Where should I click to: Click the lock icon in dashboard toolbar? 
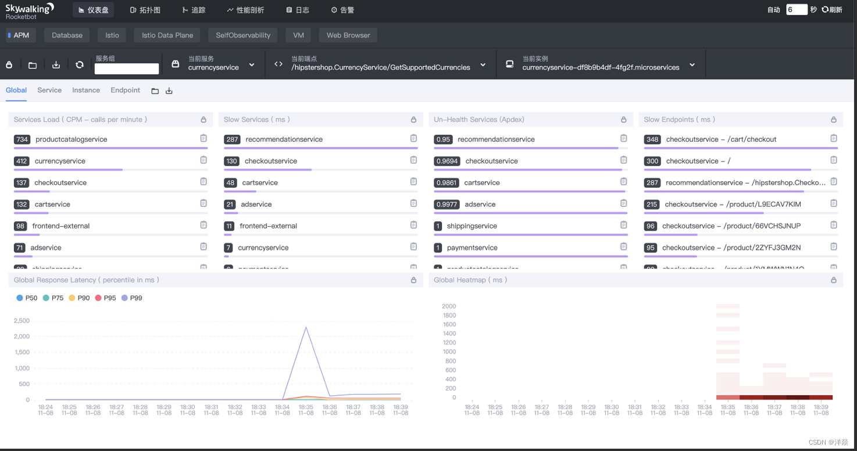[x=9, y=65]
